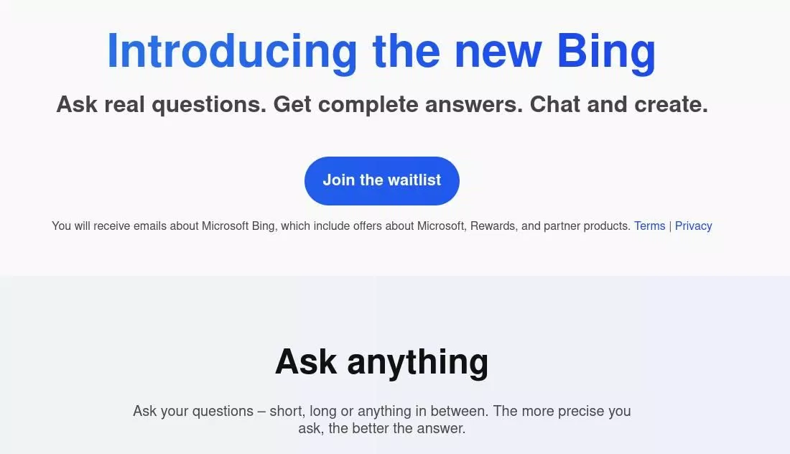This screenshot has width=790, height=454.
Task: Open the Privacy link
Action: [693, 226]
